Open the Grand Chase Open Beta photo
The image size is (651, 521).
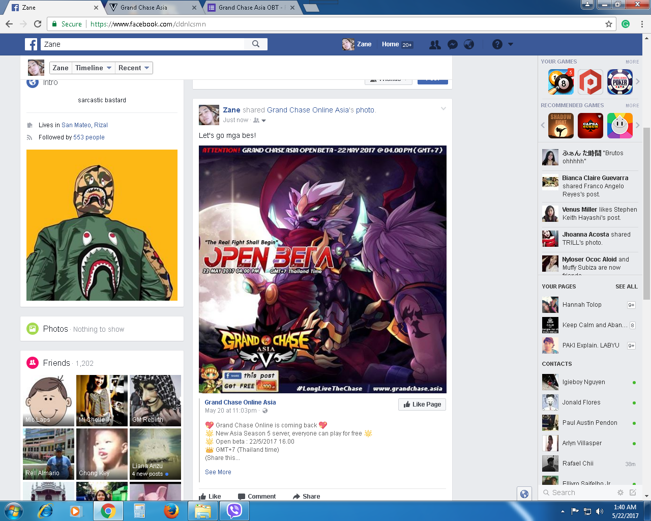[322, 270]
